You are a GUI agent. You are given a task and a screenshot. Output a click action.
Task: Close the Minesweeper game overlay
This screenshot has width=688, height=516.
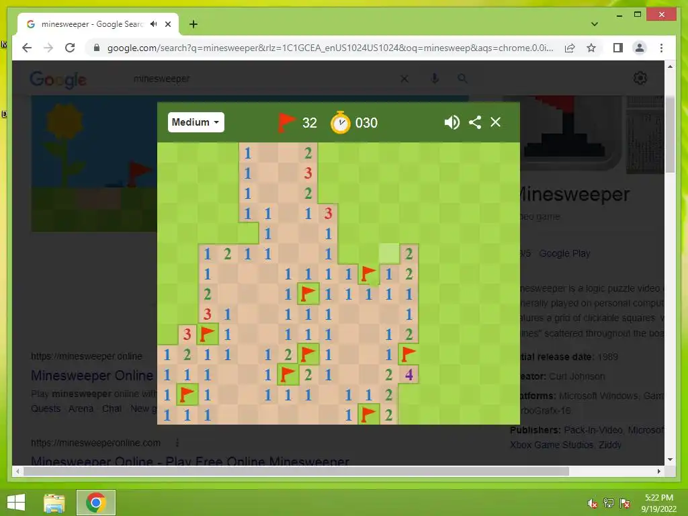(x=495, y=122)
